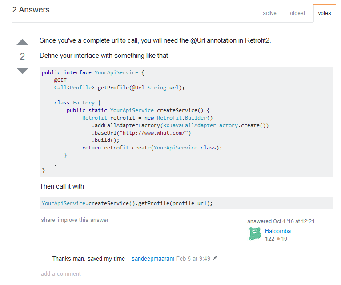
Task: Click Baloomba's reputation score 122
Action: click(x=269, y=239)
